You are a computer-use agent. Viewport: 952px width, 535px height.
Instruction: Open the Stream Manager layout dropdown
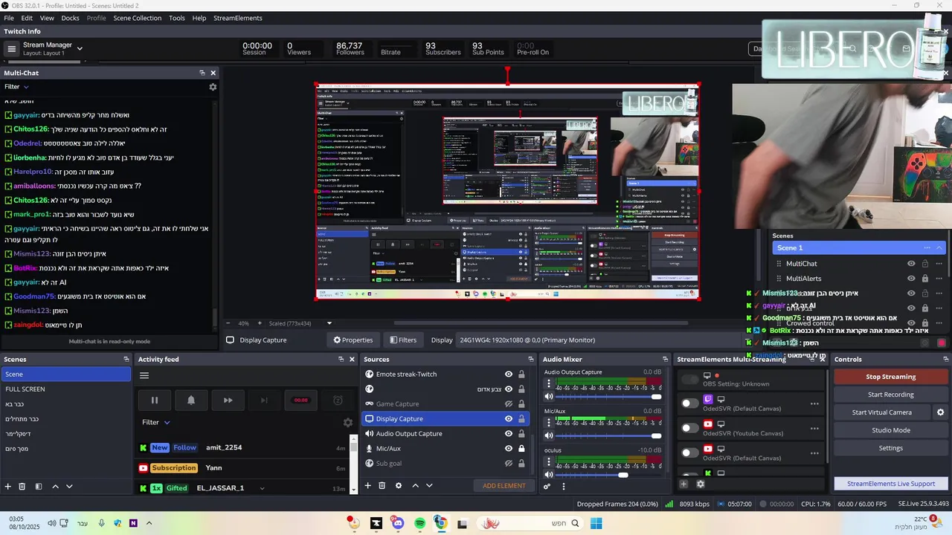(x=80, y=49)
